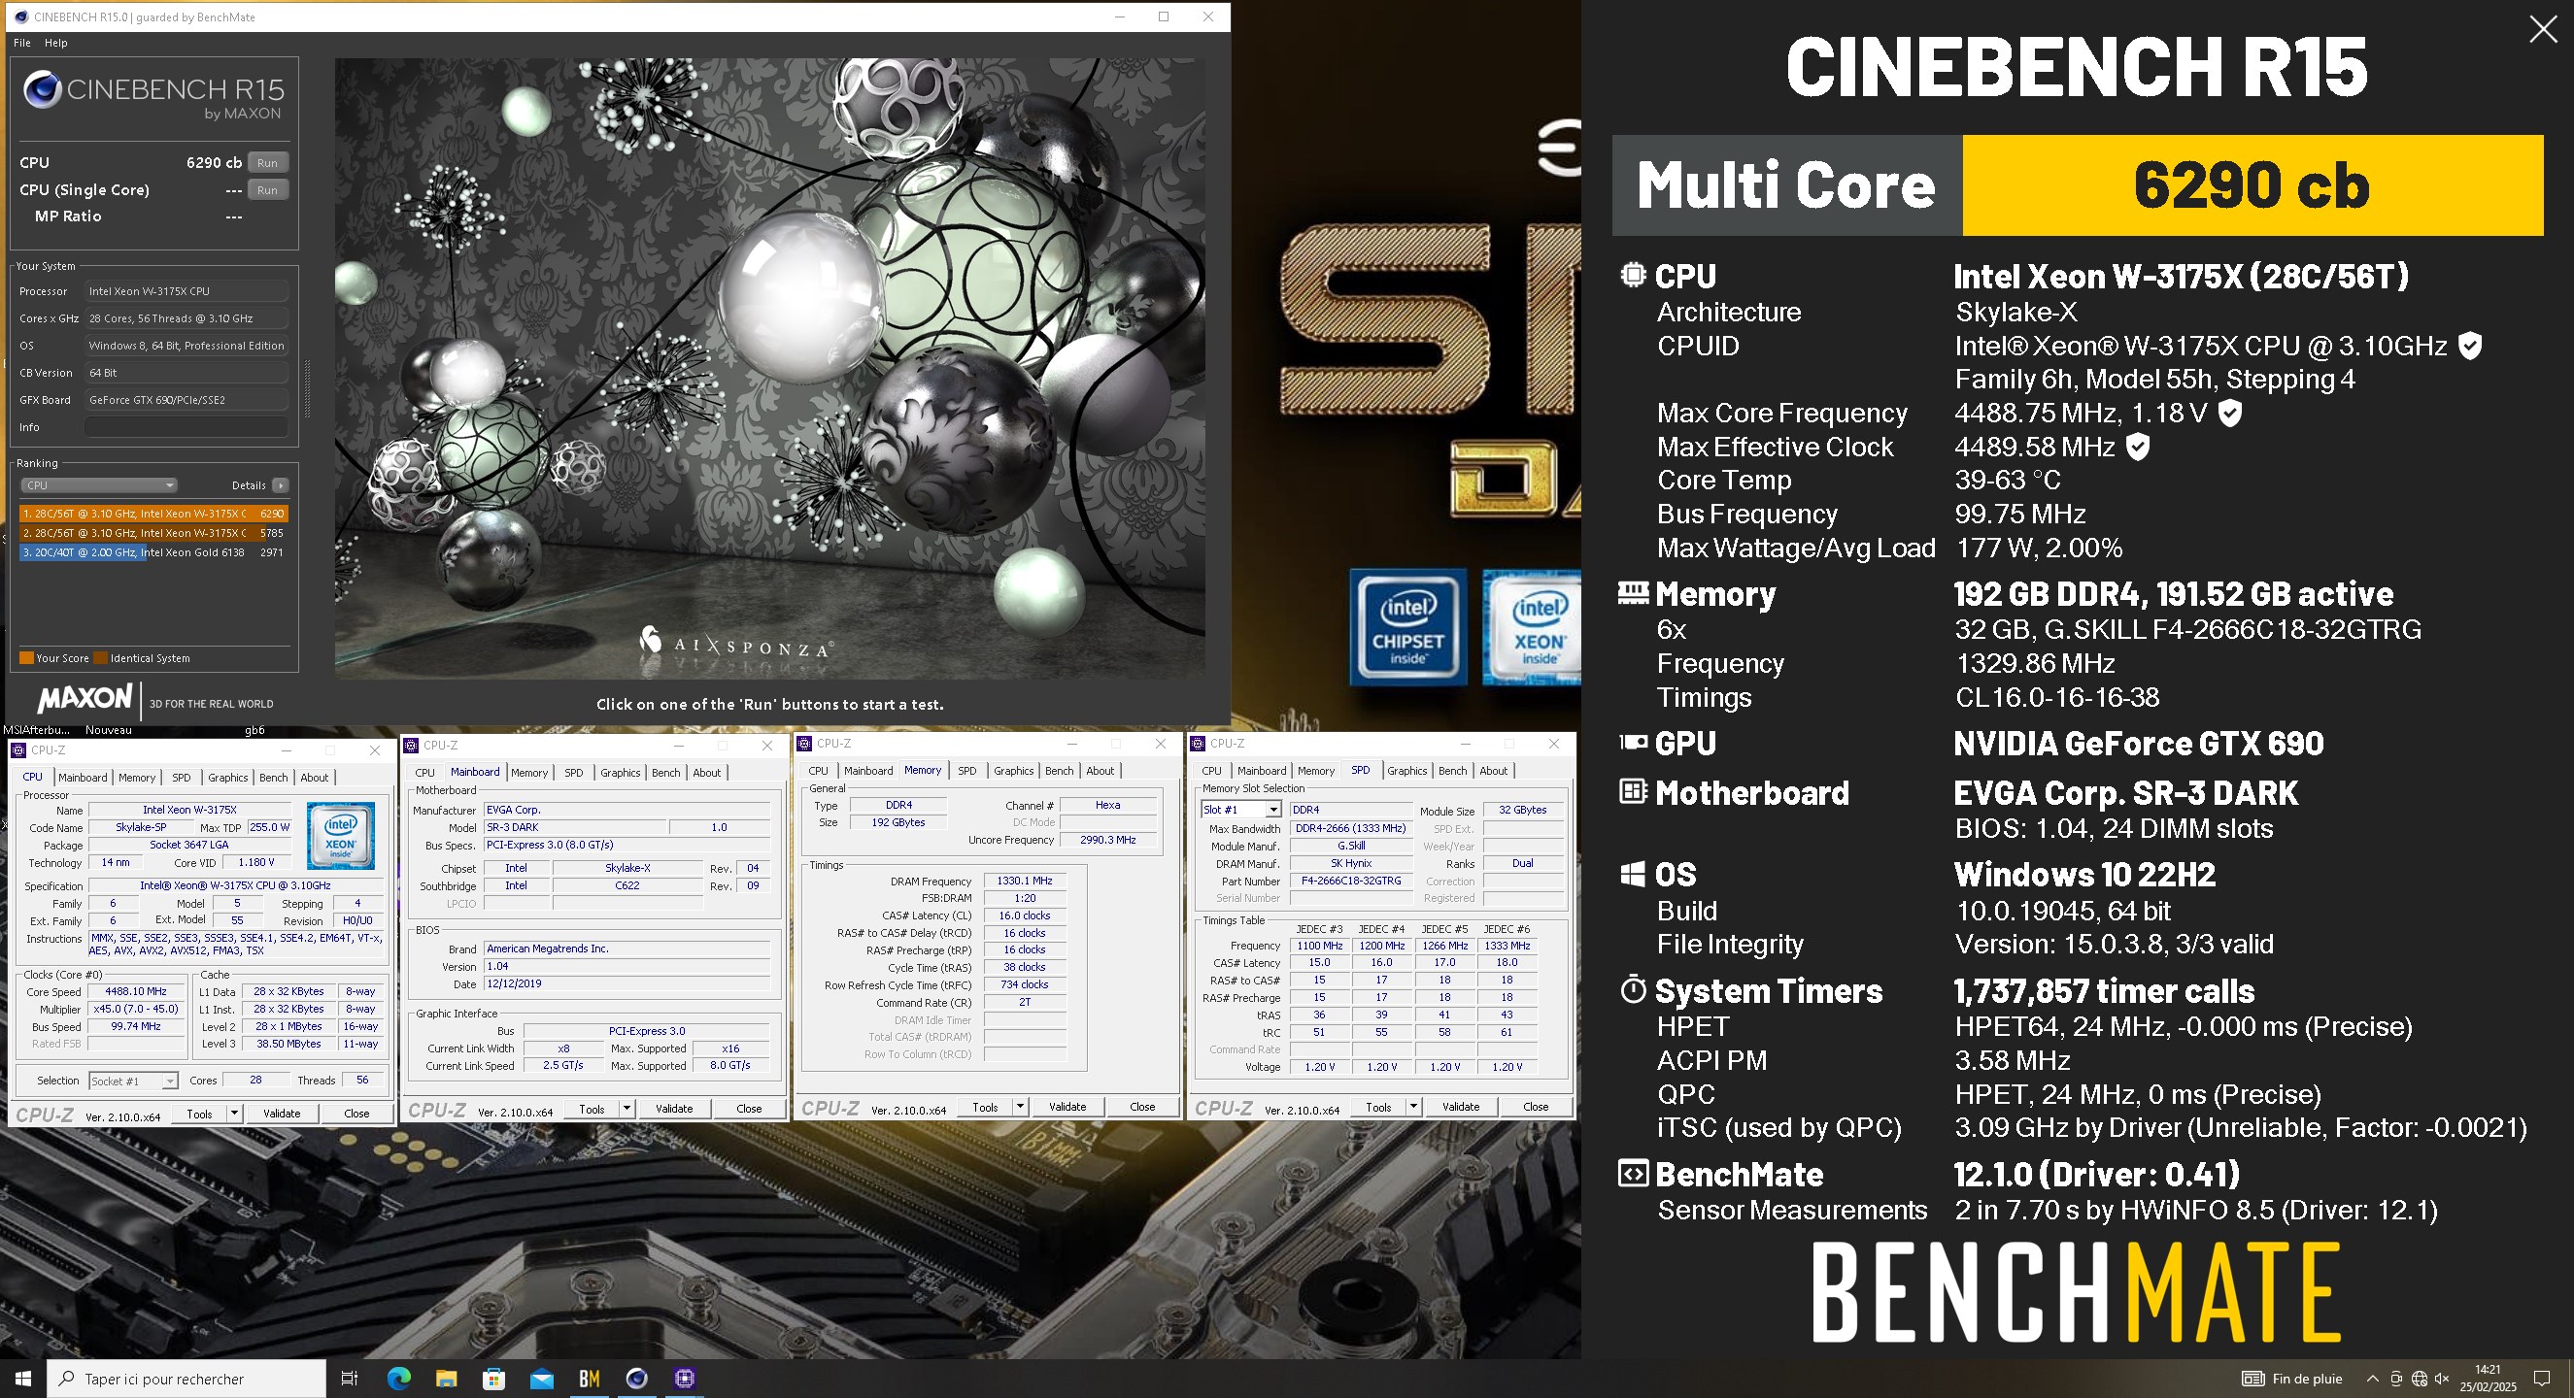This screenshot has height=1398, width=2574.
Task: Switch to CPU-Z in taskbar
Action: [685, 1379]
